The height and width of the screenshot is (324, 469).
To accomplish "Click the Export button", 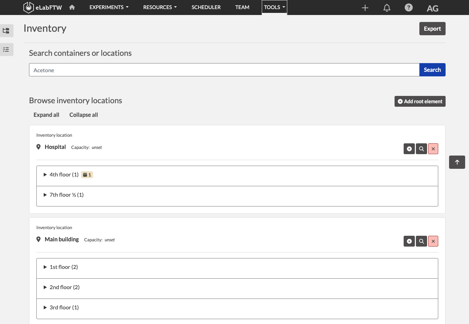I will click(x=432, y=29).
